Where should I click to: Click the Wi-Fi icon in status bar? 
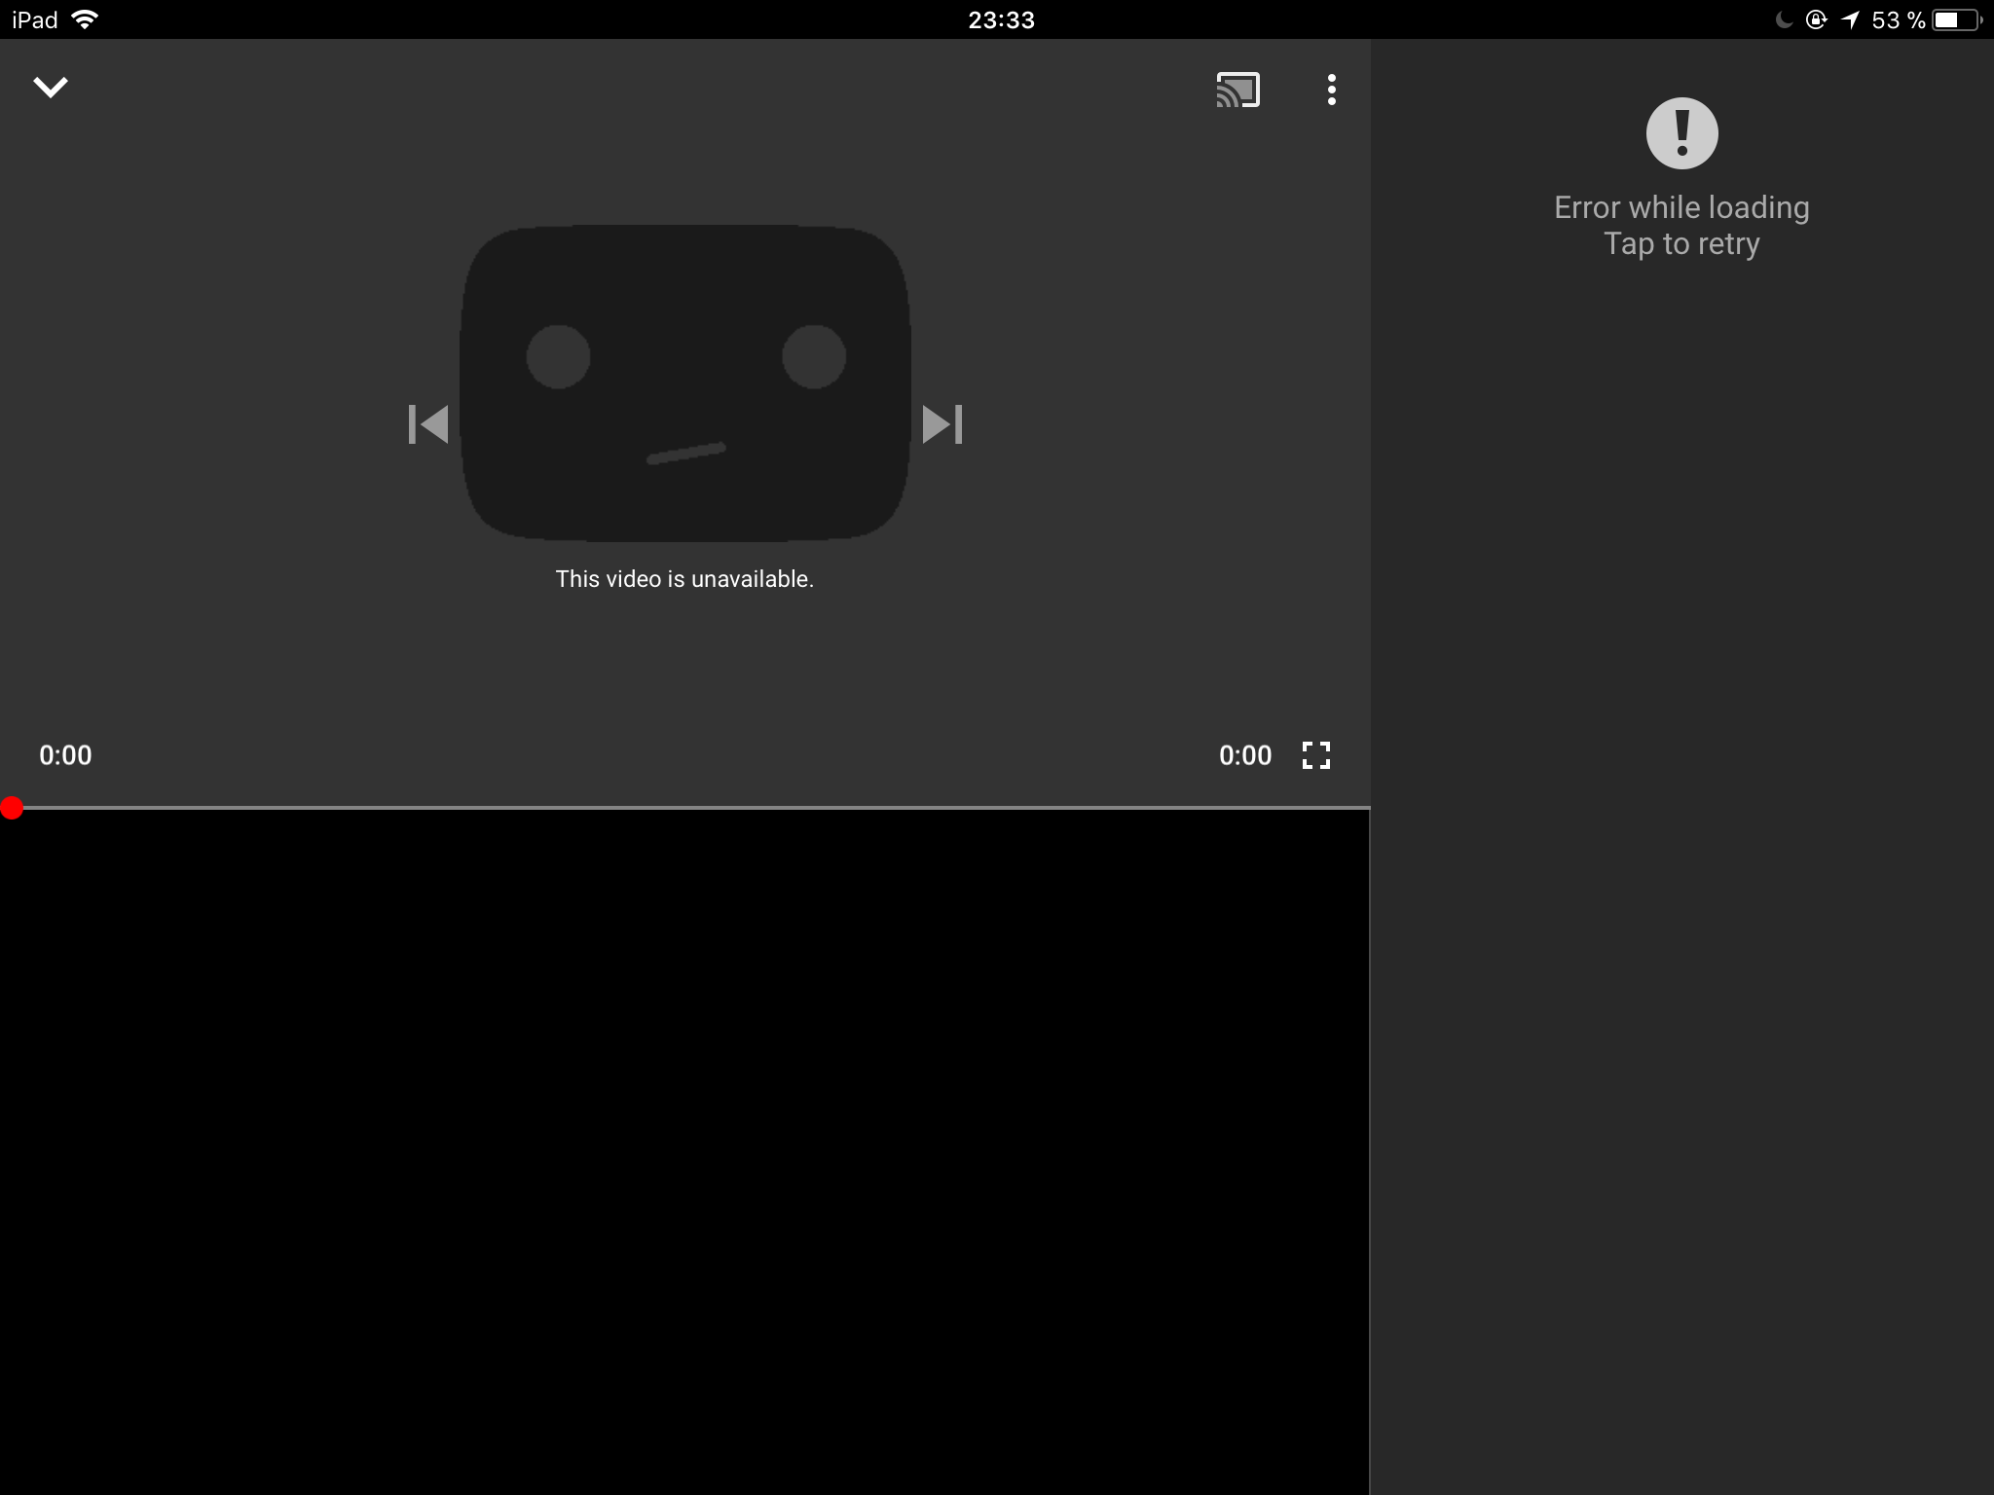[x=86, y=18]
